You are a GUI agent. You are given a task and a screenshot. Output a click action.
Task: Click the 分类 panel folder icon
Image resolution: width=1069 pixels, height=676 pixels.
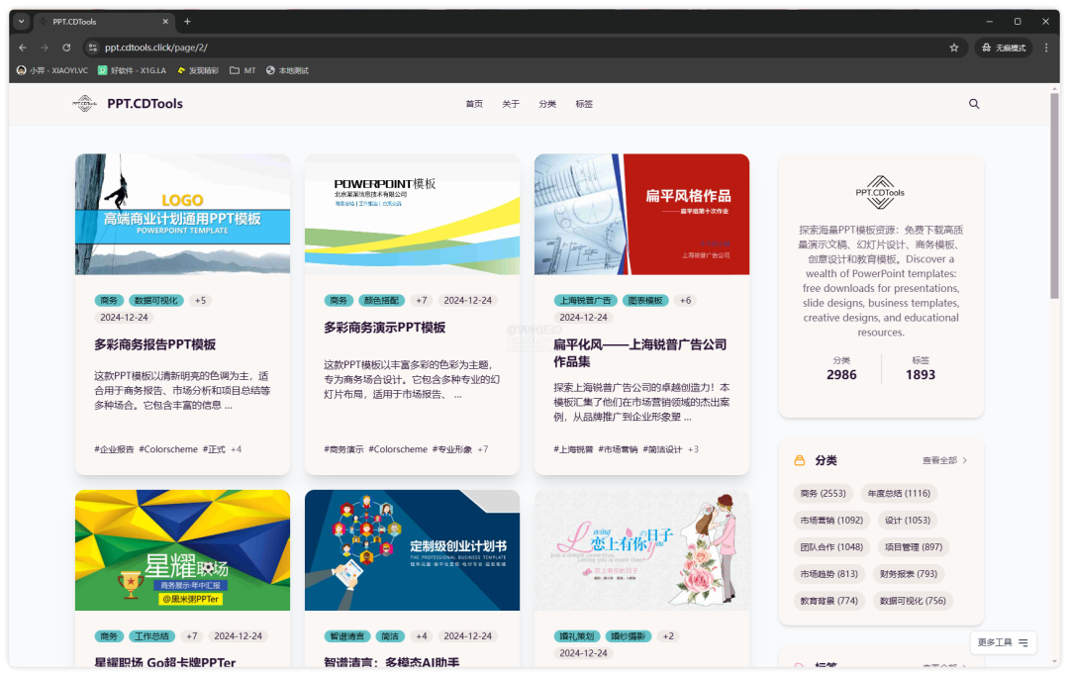click(800, 460)
